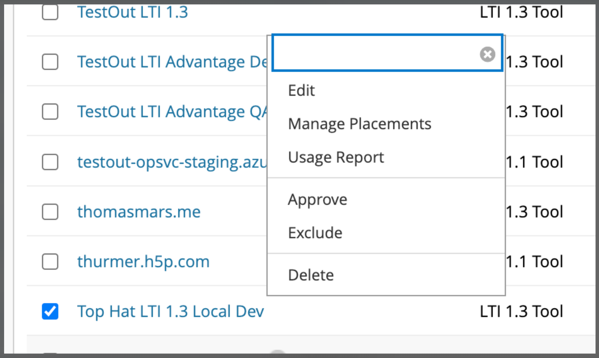Enable the thurmer.h5p.com checkbox

click(50, 262)
